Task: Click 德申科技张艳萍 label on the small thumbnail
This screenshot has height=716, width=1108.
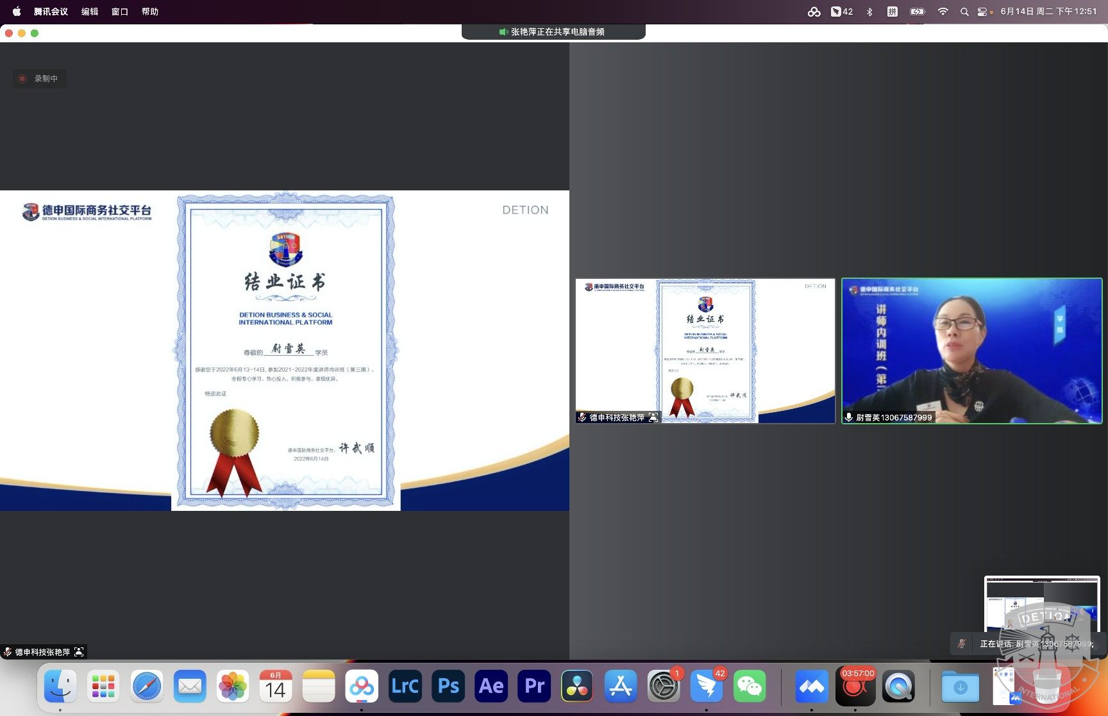Action: (x=617, y=417)
